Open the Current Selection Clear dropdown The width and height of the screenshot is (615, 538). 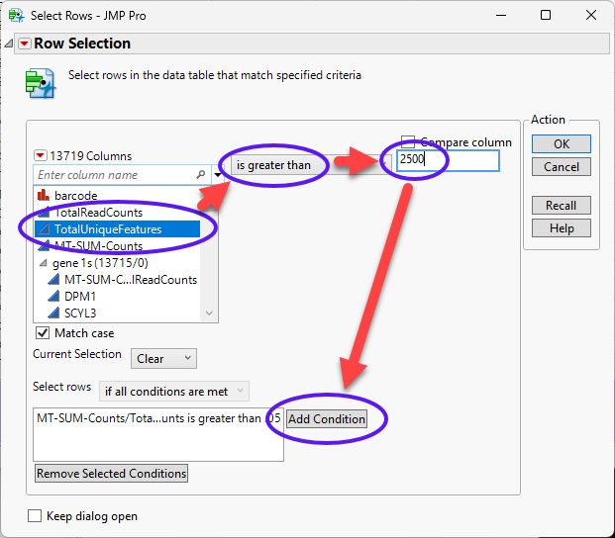tap(163, 359)
